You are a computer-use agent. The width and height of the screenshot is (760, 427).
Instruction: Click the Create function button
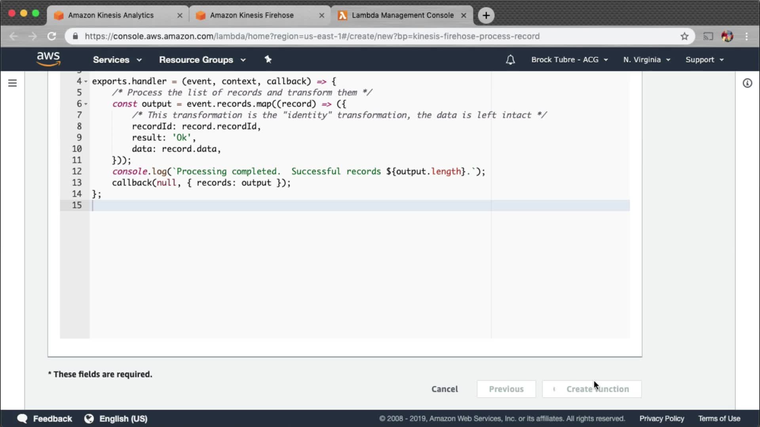(592, 389)
